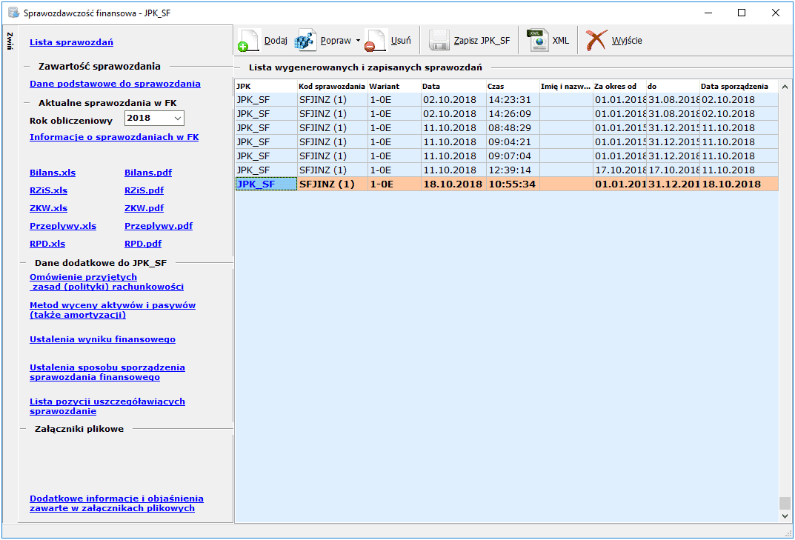
Task: Click the table scrollbar down arrow
Action: [785, 516]
